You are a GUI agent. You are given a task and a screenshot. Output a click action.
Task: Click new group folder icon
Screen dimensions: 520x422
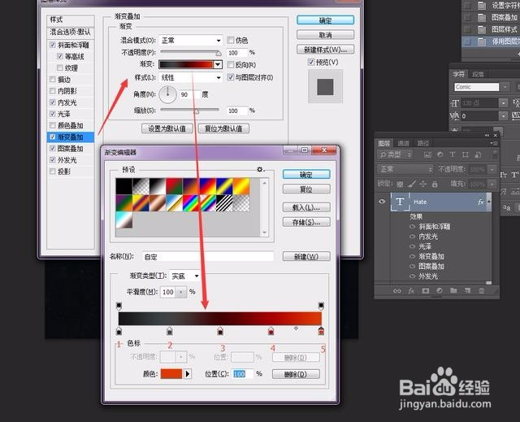pyautogui.click(x=453, y=290)
